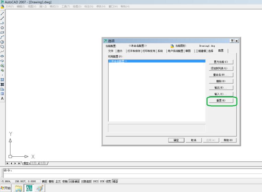Screen dimensions: 262x192
Task: Click previous layout tab arrow
Action: tap(11, 163)
